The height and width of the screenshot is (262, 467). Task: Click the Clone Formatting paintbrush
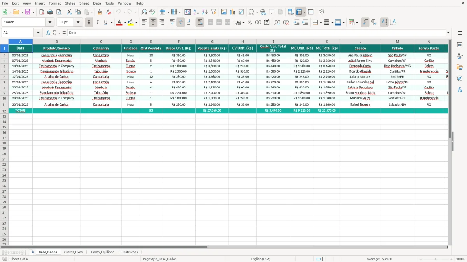point(100,12)
